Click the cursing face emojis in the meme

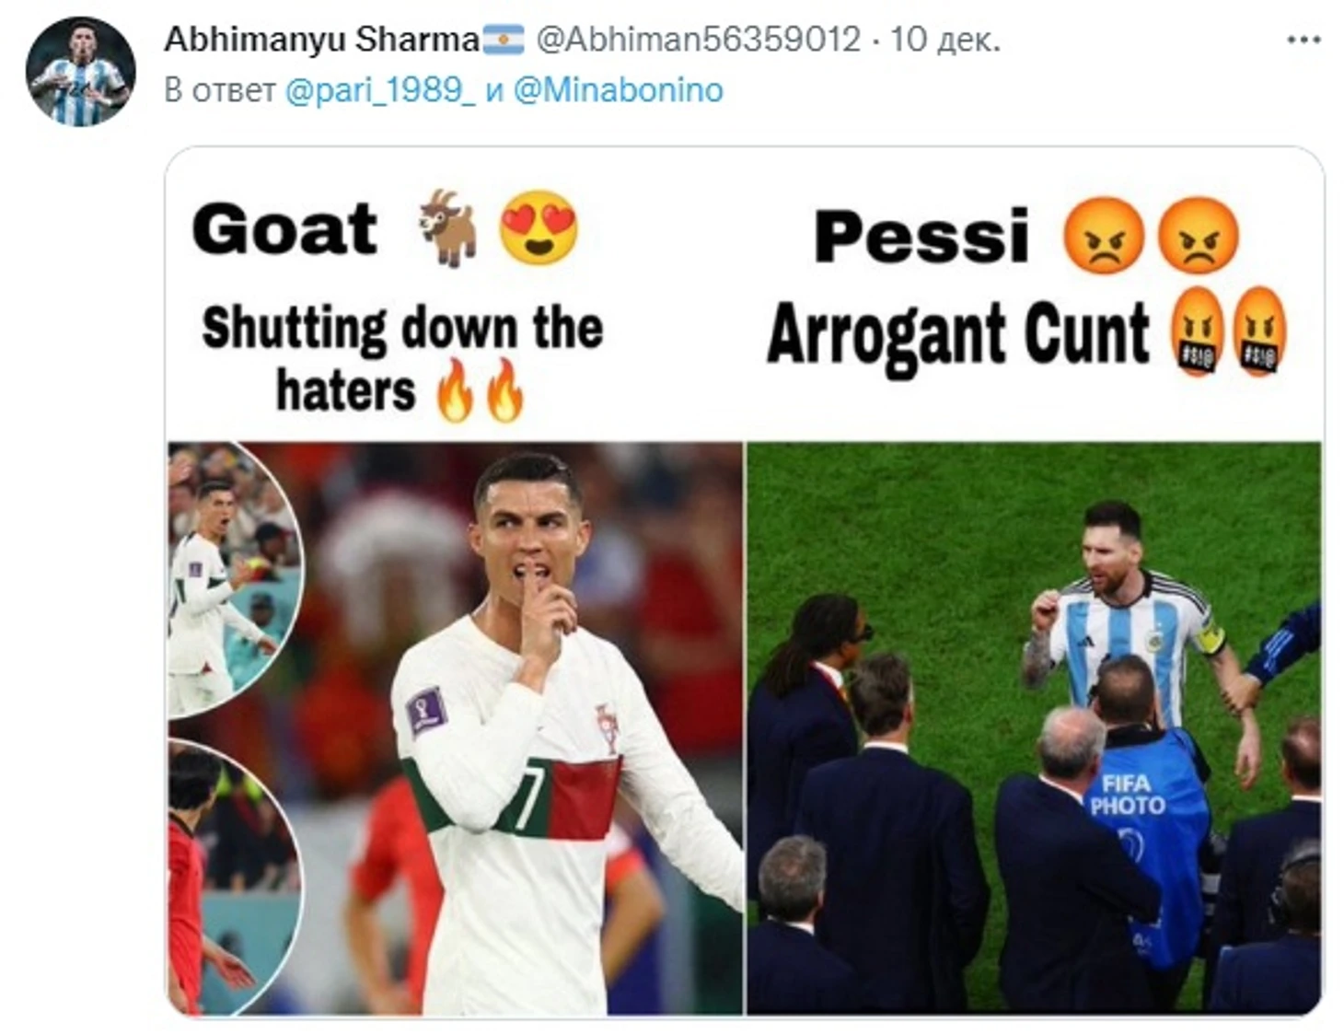(x=1228, y=331)
